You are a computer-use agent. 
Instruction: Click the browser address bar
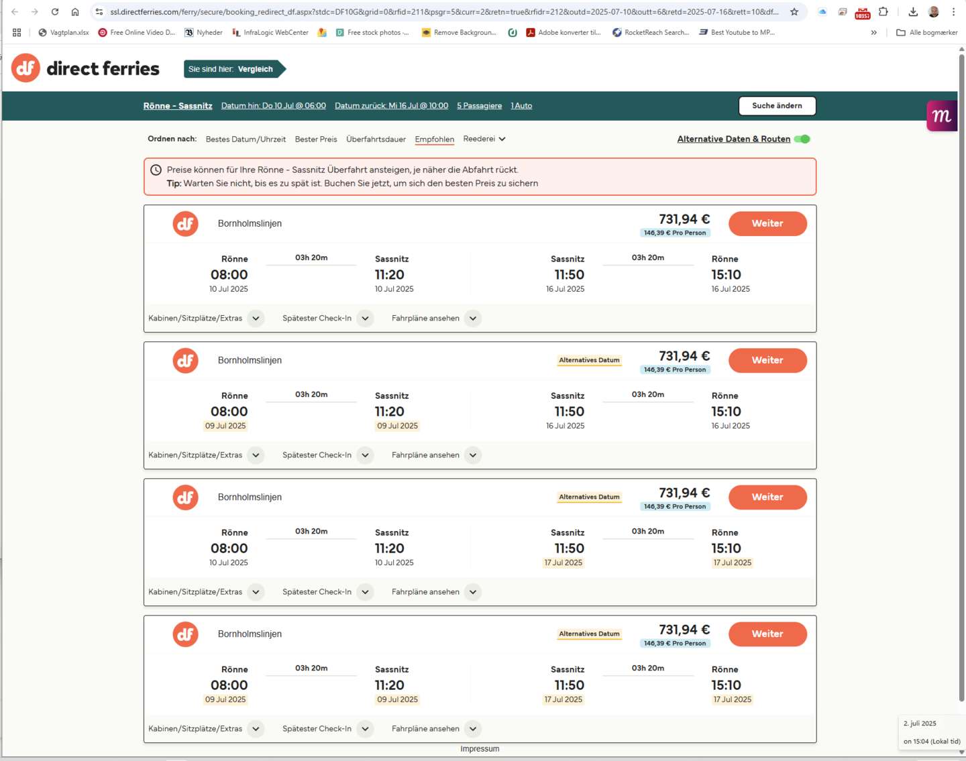tap(443, 12)
